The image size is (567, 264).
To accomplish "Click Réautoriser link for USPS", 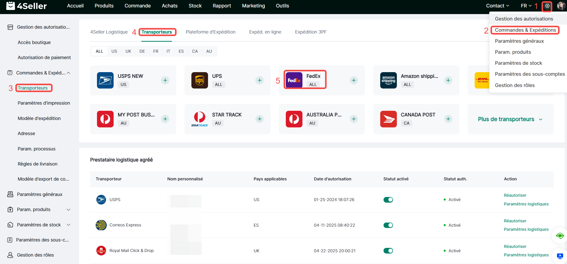I will 515,195.
